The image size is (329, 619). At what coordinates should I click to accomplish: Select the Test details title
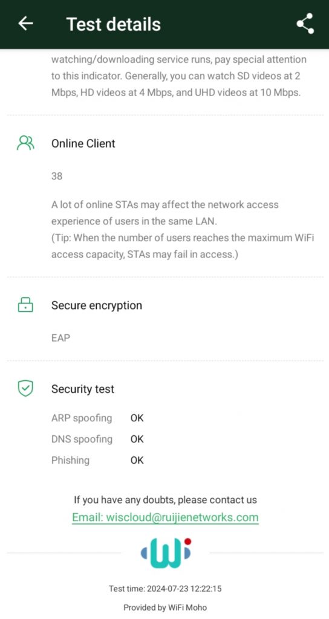[x=114, y=24]
